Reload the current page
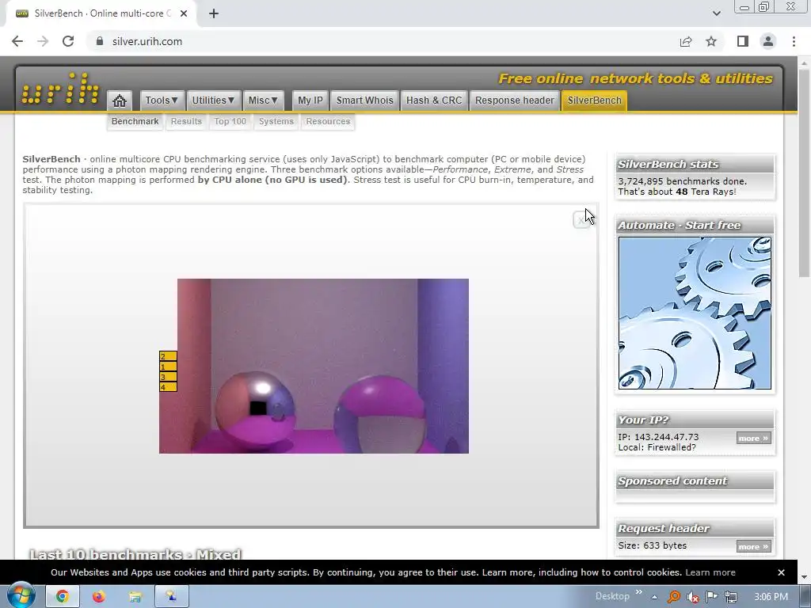This screenshot has height=608, width=811. [x=68, y=41]
